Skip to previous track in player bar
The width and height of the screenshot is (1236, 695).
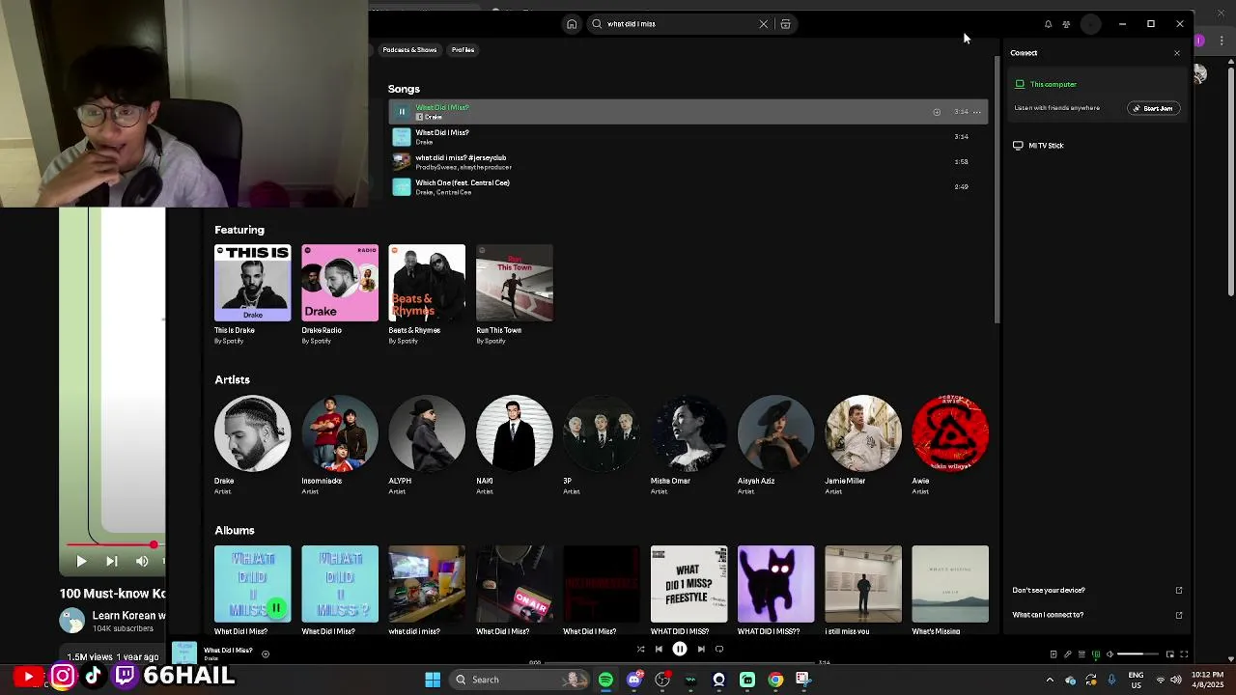click(659, 650)
